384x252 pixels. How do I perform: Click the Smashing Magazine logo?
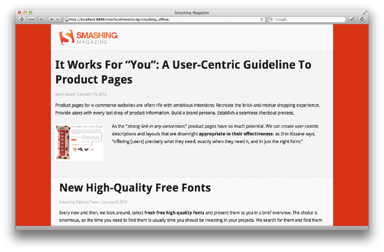click(x=88, y=37)
